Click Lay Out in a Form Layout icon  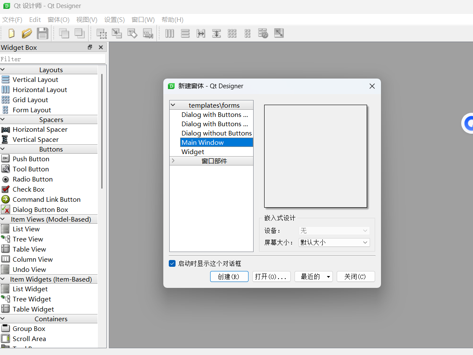[247, 33]
